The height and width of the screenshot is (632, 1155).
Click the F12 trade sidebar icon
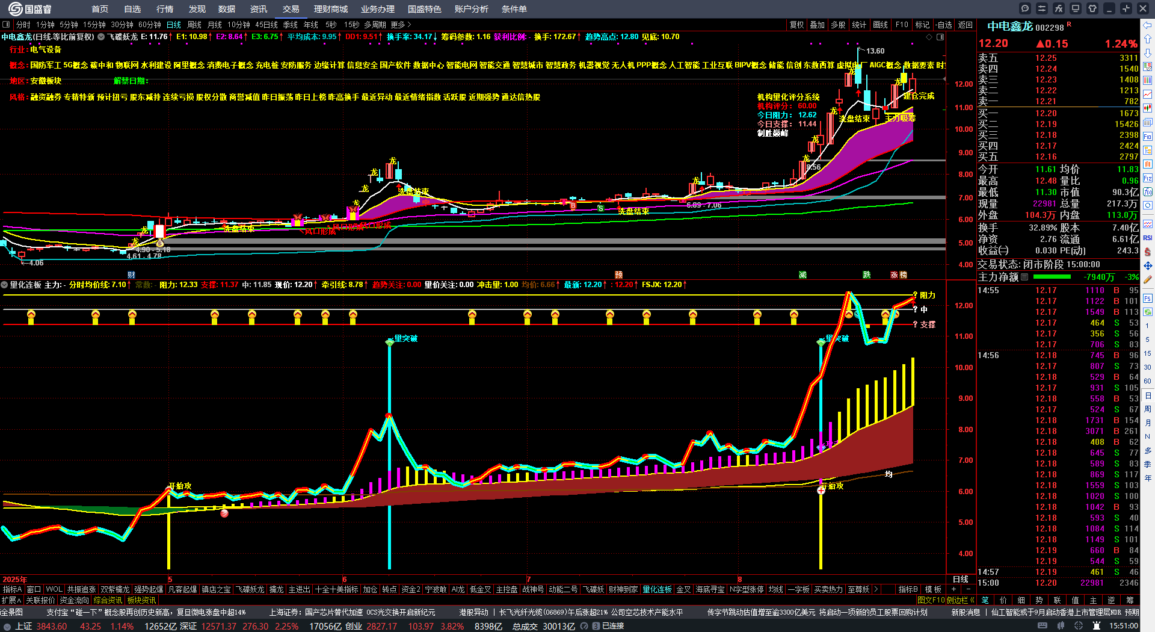click(1148, 178)
